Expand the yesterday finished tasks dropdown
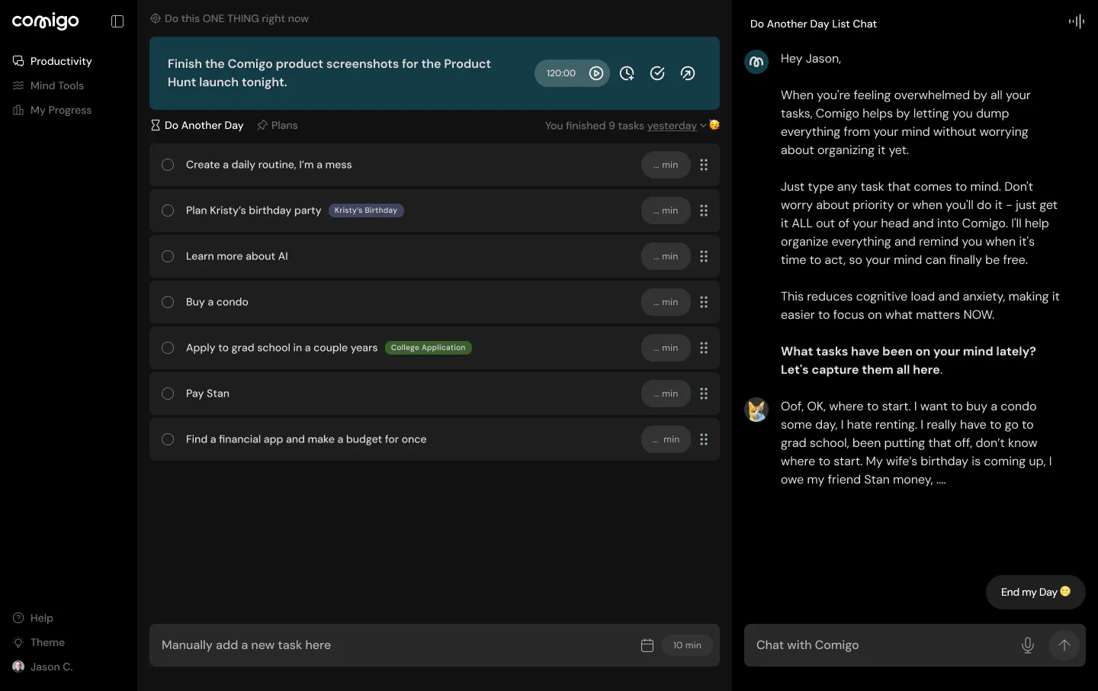The image size is (1098, 691). point(676,126)
